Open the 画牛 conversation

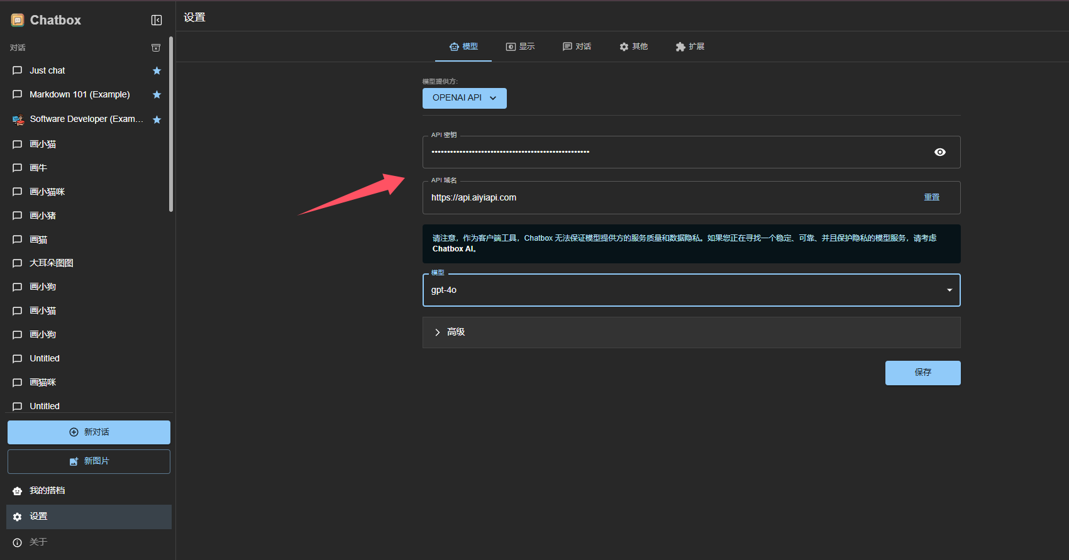tap(87, 168)
